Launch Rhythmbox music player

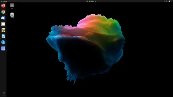(3, 30)
